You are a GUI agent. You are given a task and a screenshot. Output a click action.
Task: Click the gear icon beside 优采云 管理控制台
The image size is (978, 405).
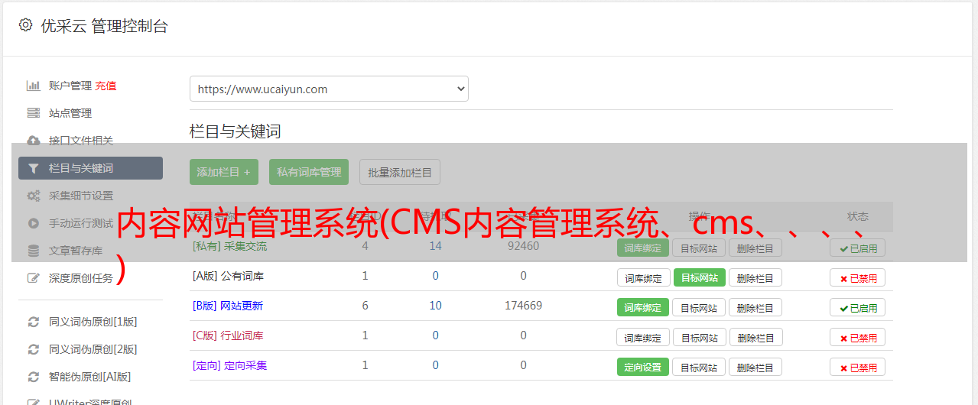[x=25, y=25]
